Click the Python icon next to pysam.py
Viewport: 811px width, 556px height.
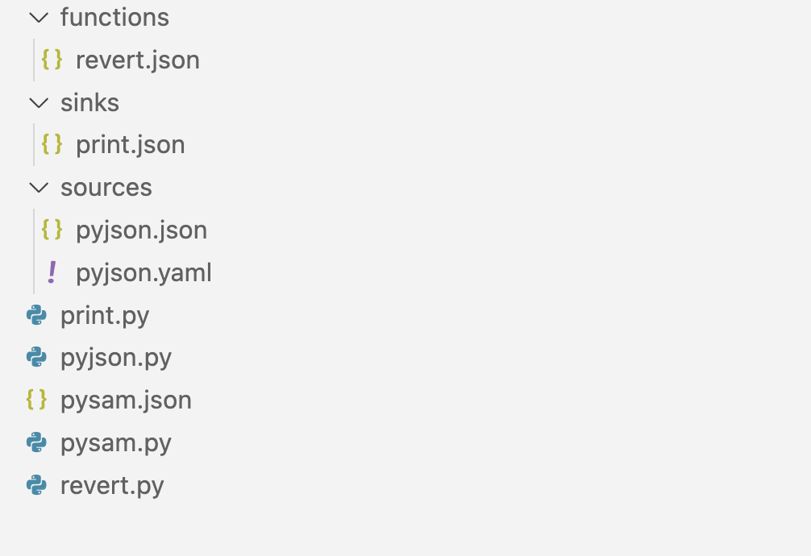[36, 442]
